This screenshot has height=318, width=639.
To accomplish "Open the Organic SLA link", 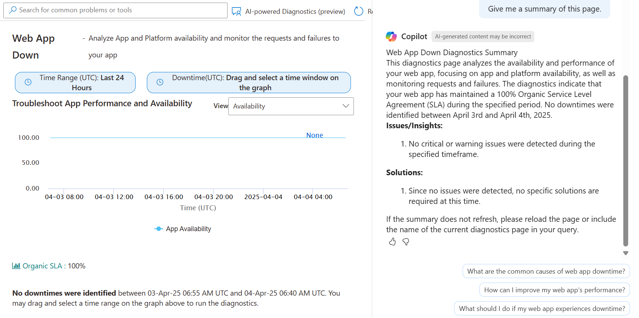I will tap(42, 266).
